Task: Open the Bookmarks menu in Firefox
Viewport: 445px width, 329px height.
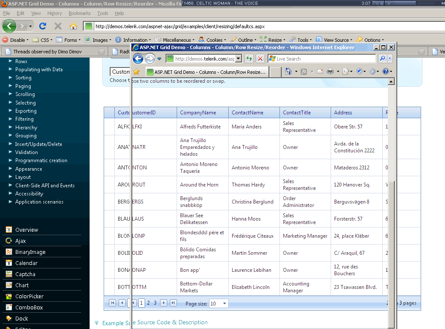Action: [79, 13]
